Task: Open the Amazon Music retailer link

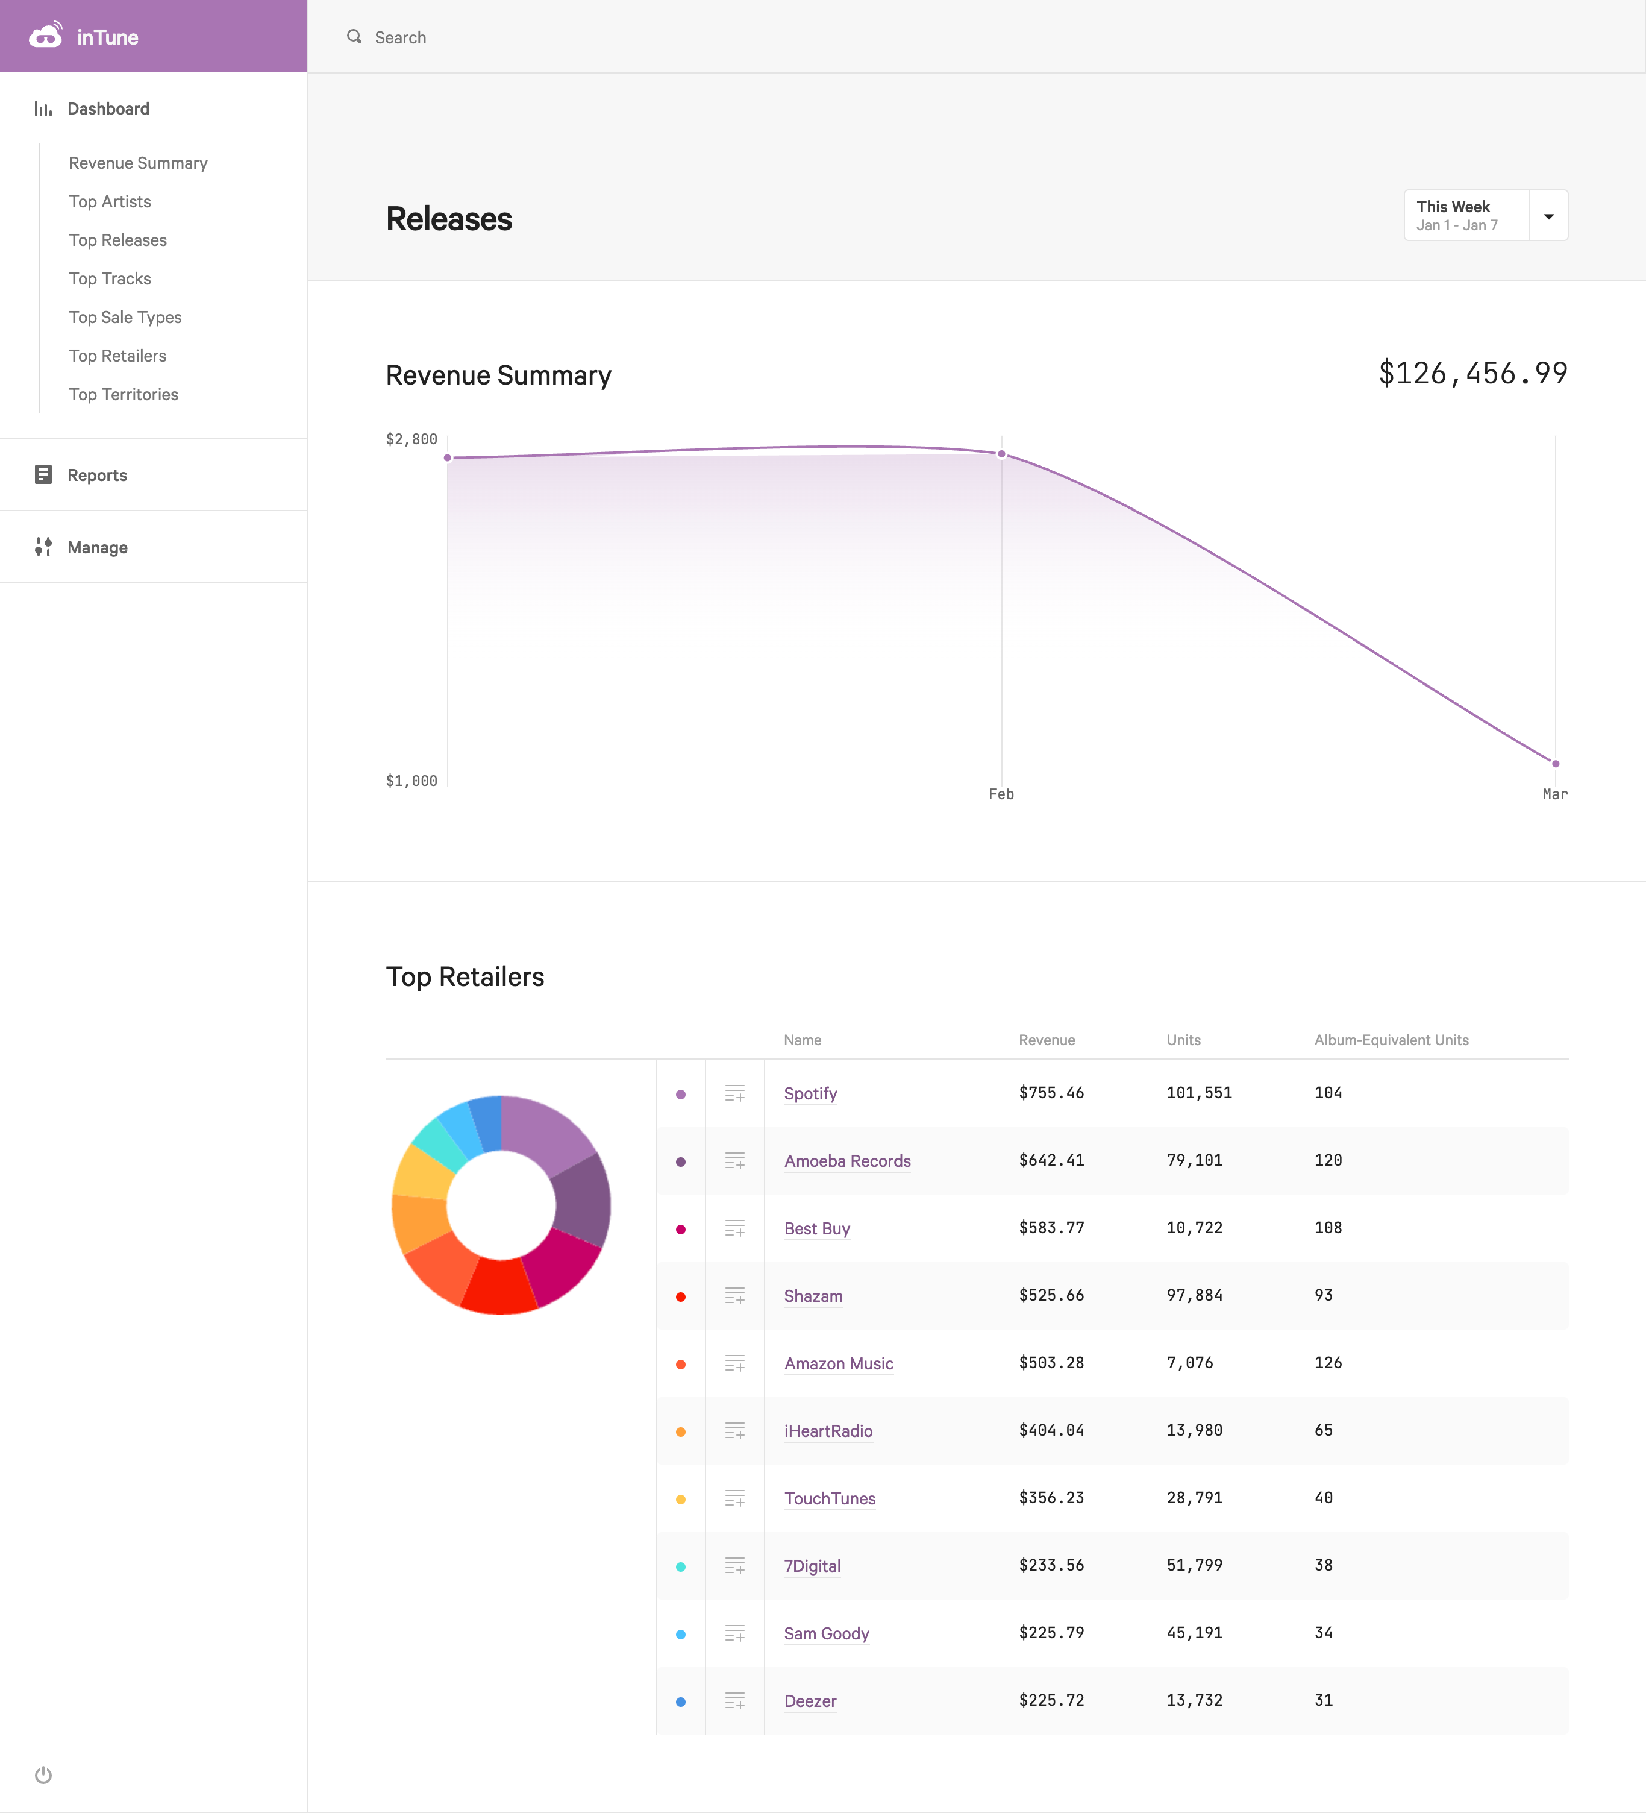Action: pyautogui.click(x=839, y=1363)
